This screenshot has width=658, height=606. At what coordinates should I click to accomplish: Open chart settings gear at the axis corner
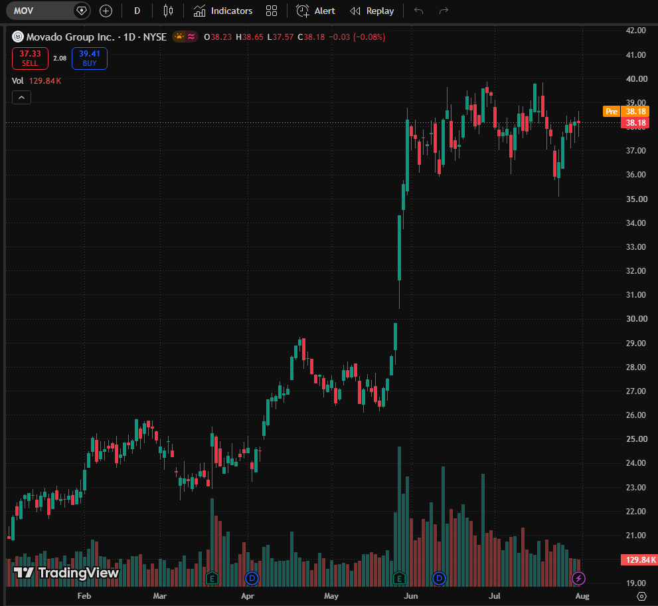[x=641, y=596]
